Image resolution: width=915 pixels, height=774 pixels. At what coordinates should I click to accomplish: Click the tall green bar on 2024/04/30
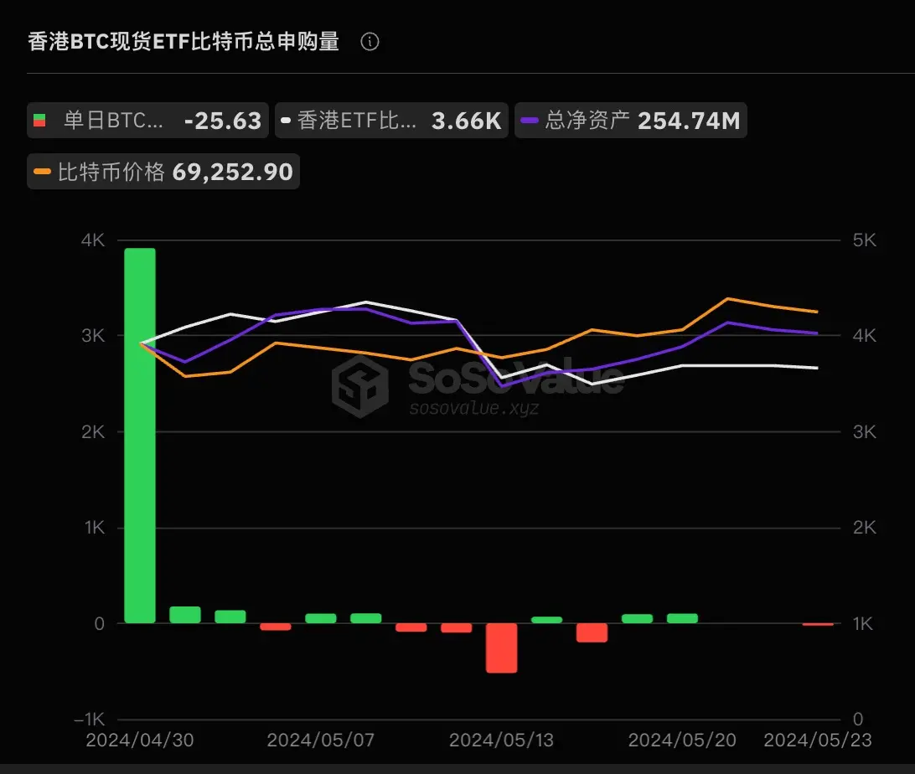point(140,436)
